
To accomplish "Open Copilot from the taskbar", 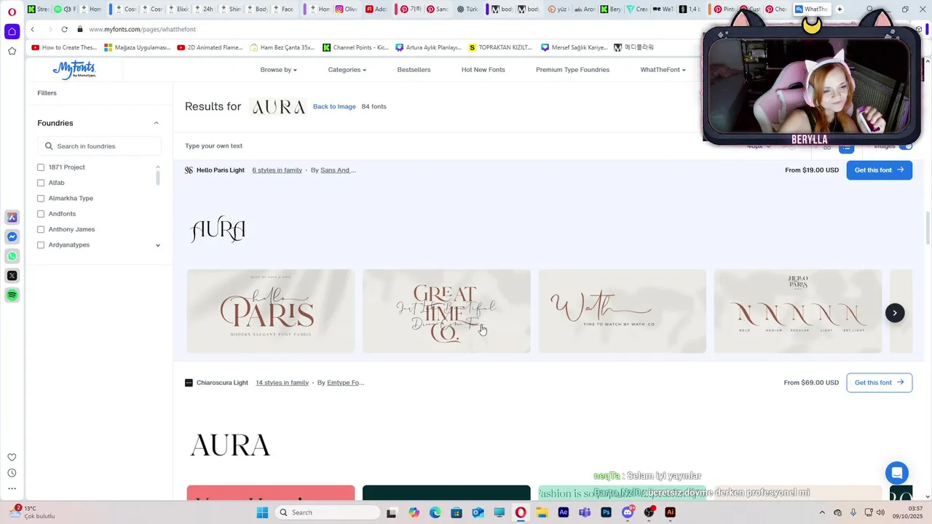I will (414, 512).
